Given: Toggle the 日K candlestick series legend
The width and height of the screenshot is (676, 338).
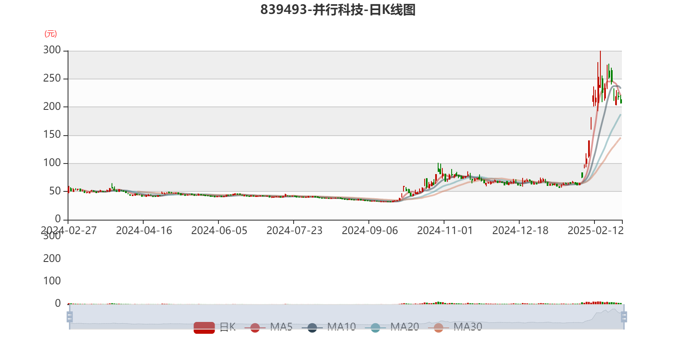Looking at the screenshot, I should click(x=215, y=327).
